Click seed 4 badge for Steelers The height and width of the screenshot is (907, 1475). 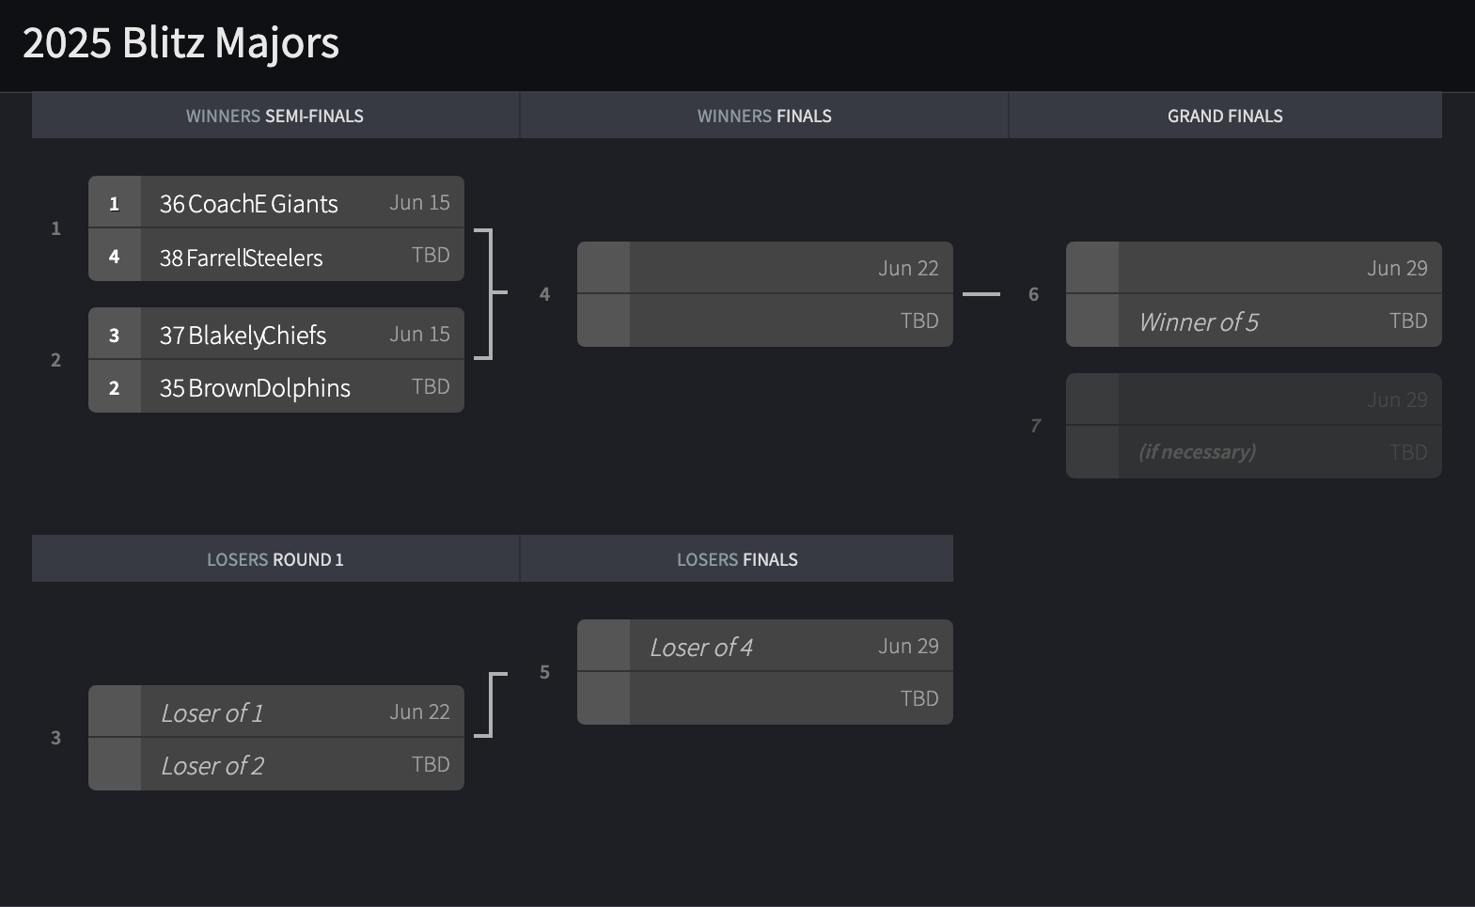115,256
